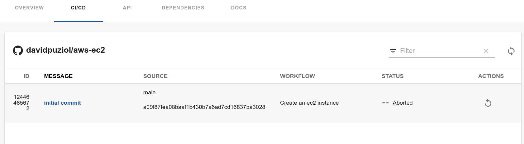Select the commit hash a09f87fe text

click(204, 107)
